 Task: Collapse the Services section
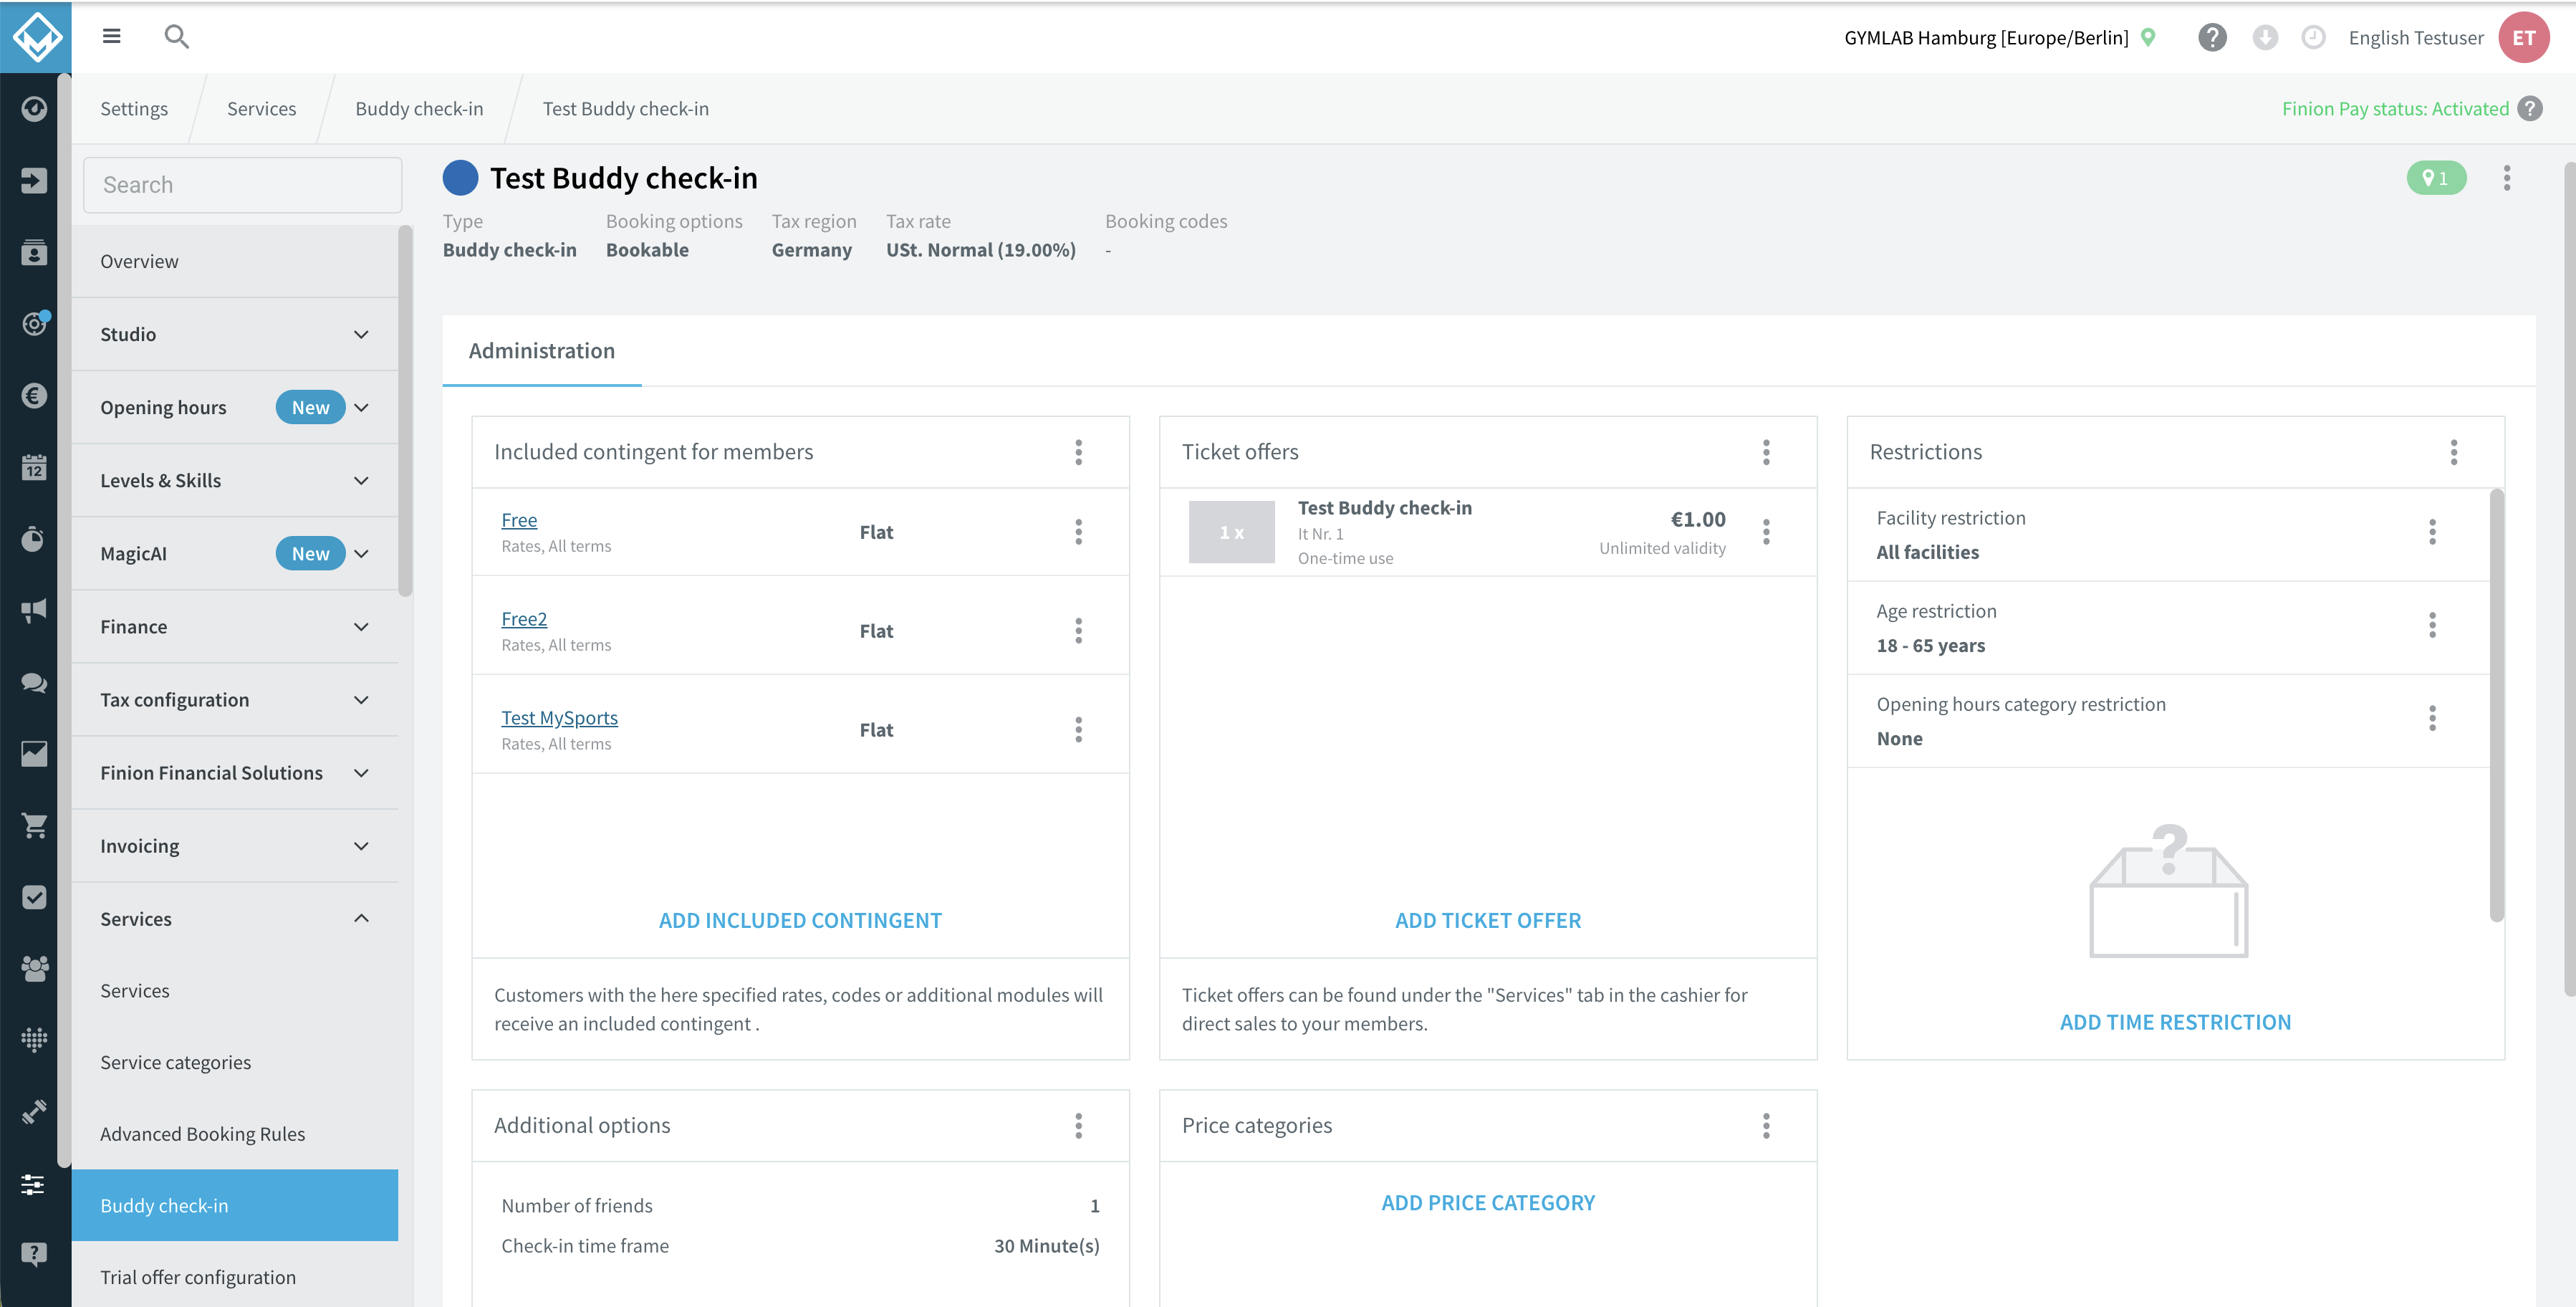click(x=235, y=918)
